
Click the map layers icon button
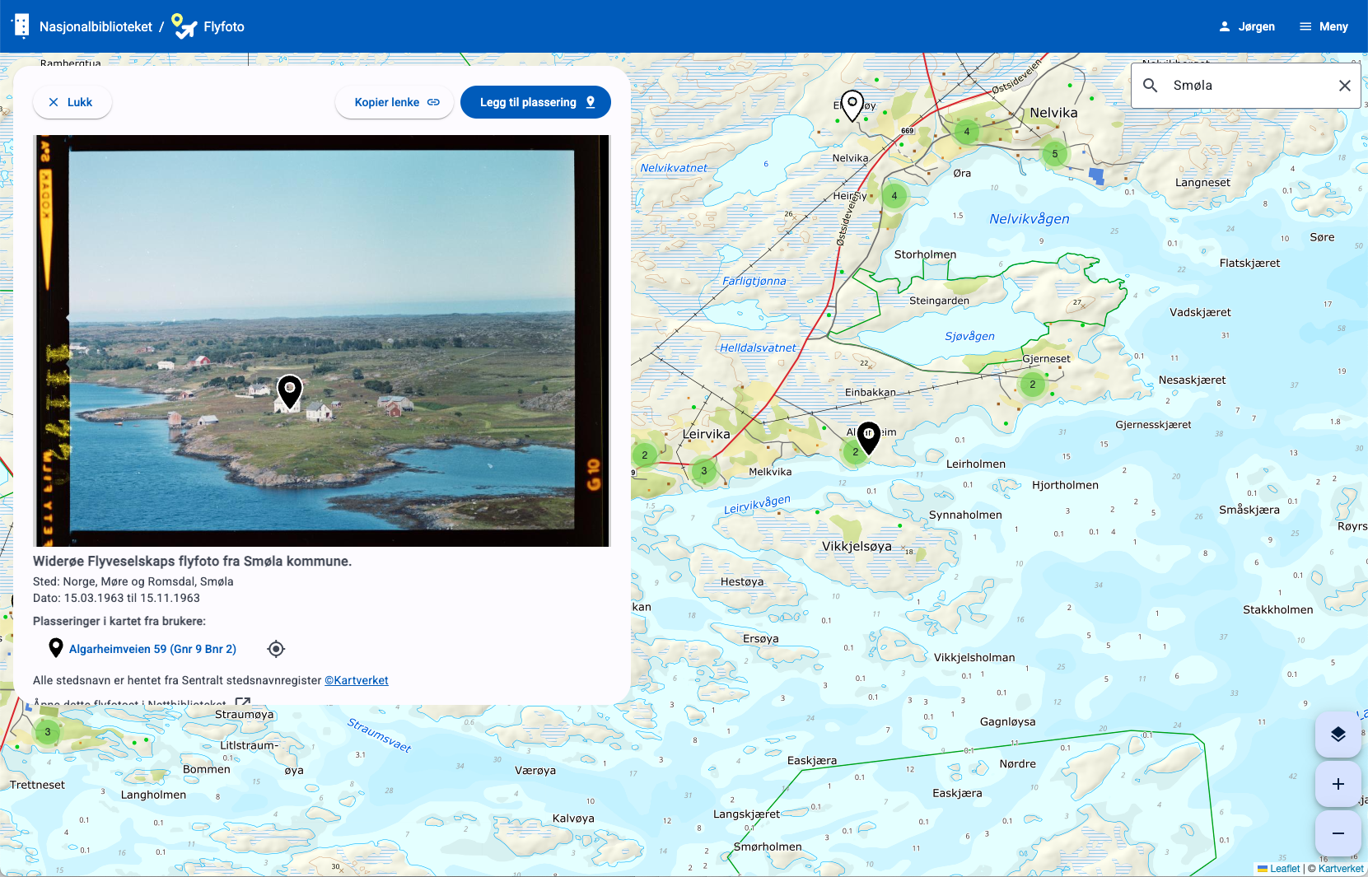coord(1338,734)
